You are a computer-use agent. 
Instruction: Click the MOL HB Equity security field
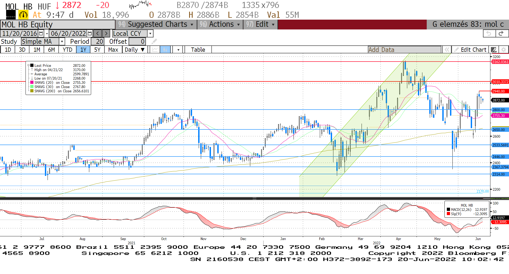58,24
